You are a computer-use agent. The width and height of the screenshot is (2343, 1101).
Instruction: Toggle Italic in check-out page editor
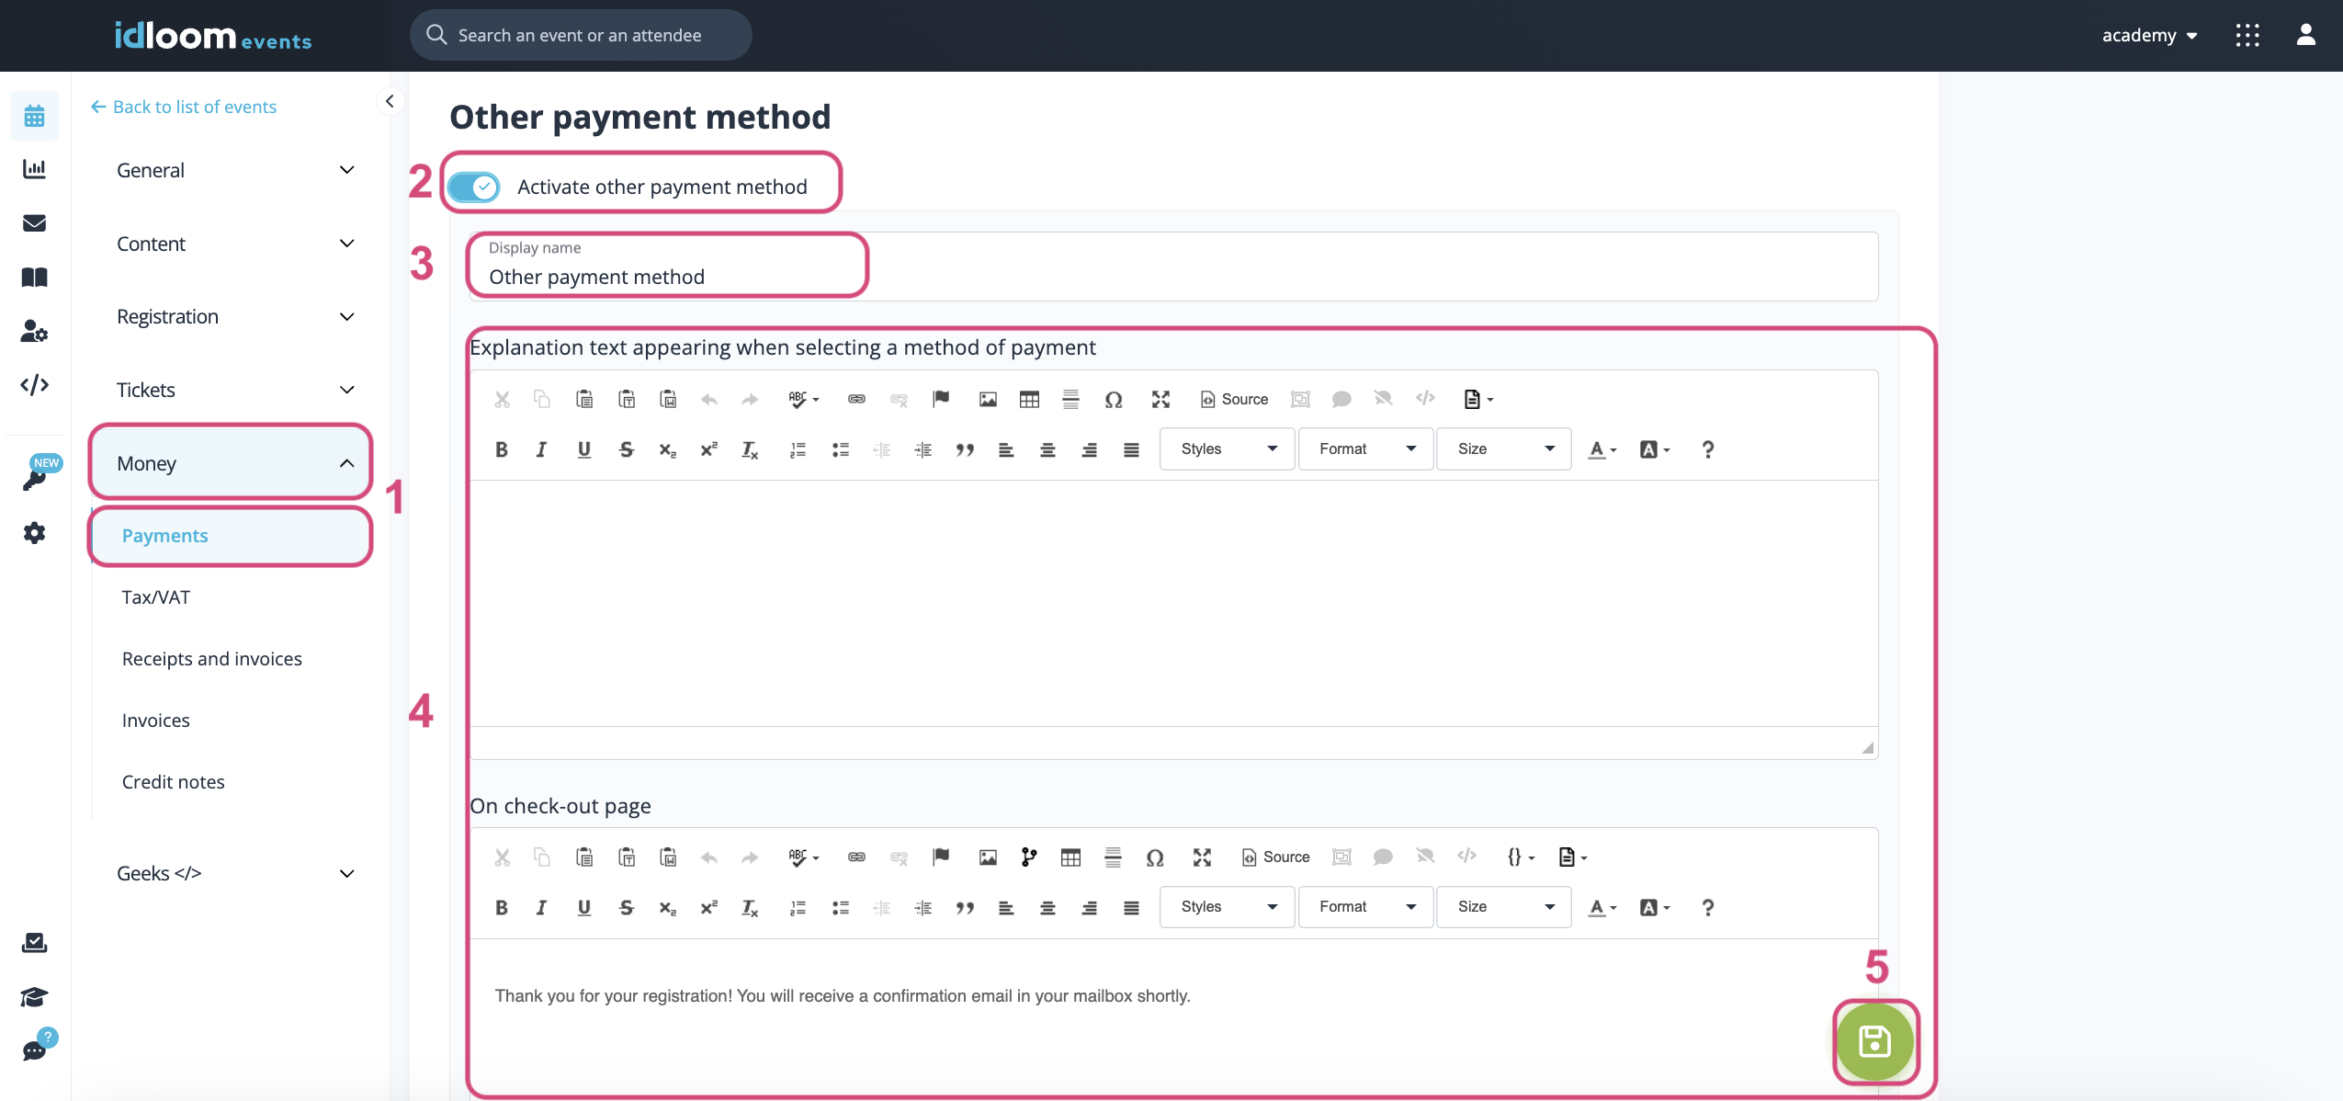coord(541,907)
